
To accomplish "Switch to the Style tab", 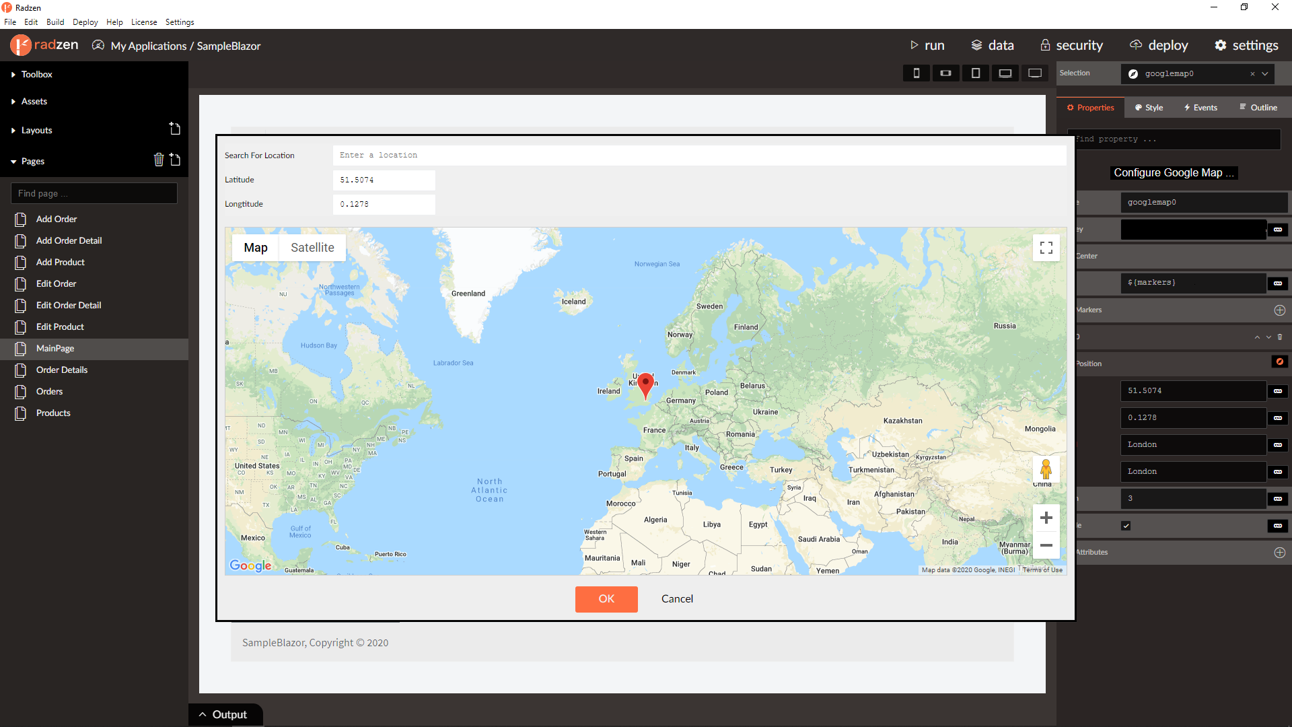I will [1149, 108].
